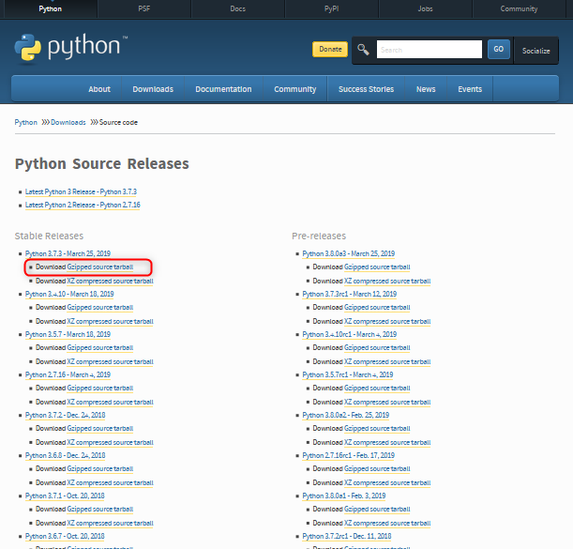The image size is (573, 549).
Task: Click the Downloads breadcrumb link
Action: [x=68, y=122]
